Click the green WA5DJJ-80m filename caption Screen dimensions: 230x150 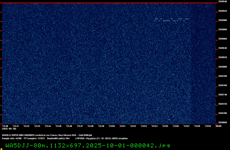point(88,145)
